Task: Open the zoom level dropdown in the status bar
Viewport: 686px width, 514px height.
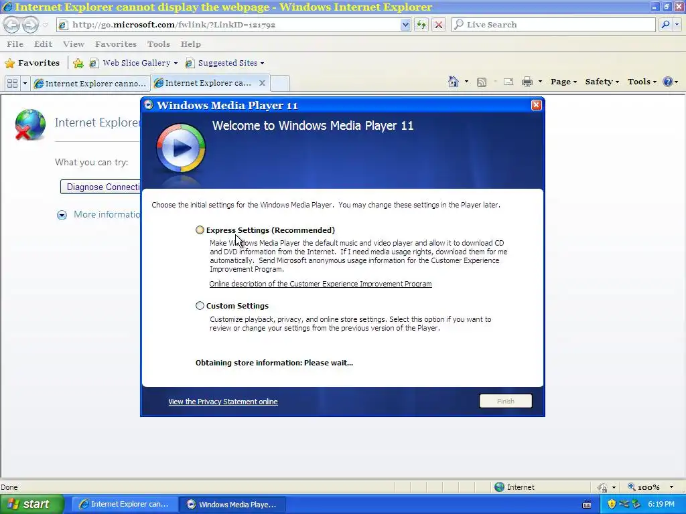Action: (671, 487)
